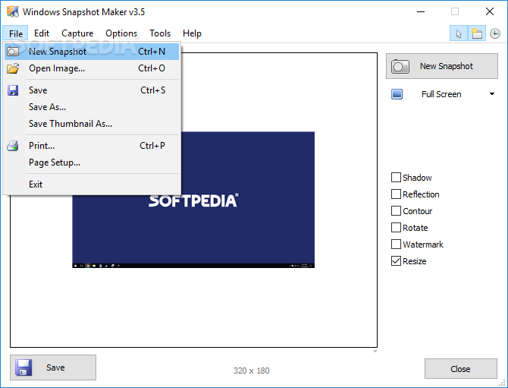This screenshot has width=508, height=388.
Task: Enable the Rotate checkbox
Action: (x=396, y=228)
